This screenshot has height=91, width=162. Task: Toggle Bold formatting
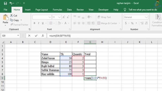(34, 23)
